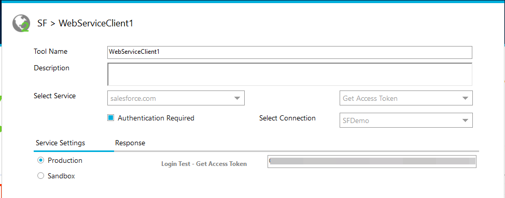This screenshot has height=198, width=505.
Task: Click the Description label
Action: [x=51, y=68]
